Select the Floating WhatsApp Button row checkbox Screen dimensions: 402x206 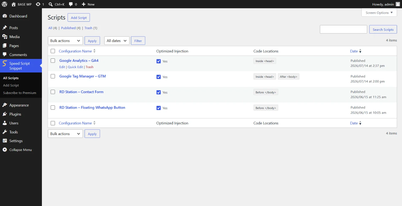(53, 107)
